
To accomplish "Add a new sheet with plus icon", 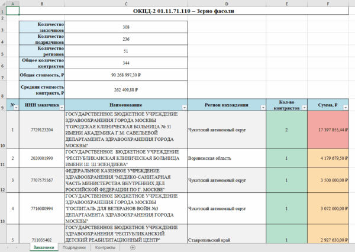I will (x=133, y=247).
